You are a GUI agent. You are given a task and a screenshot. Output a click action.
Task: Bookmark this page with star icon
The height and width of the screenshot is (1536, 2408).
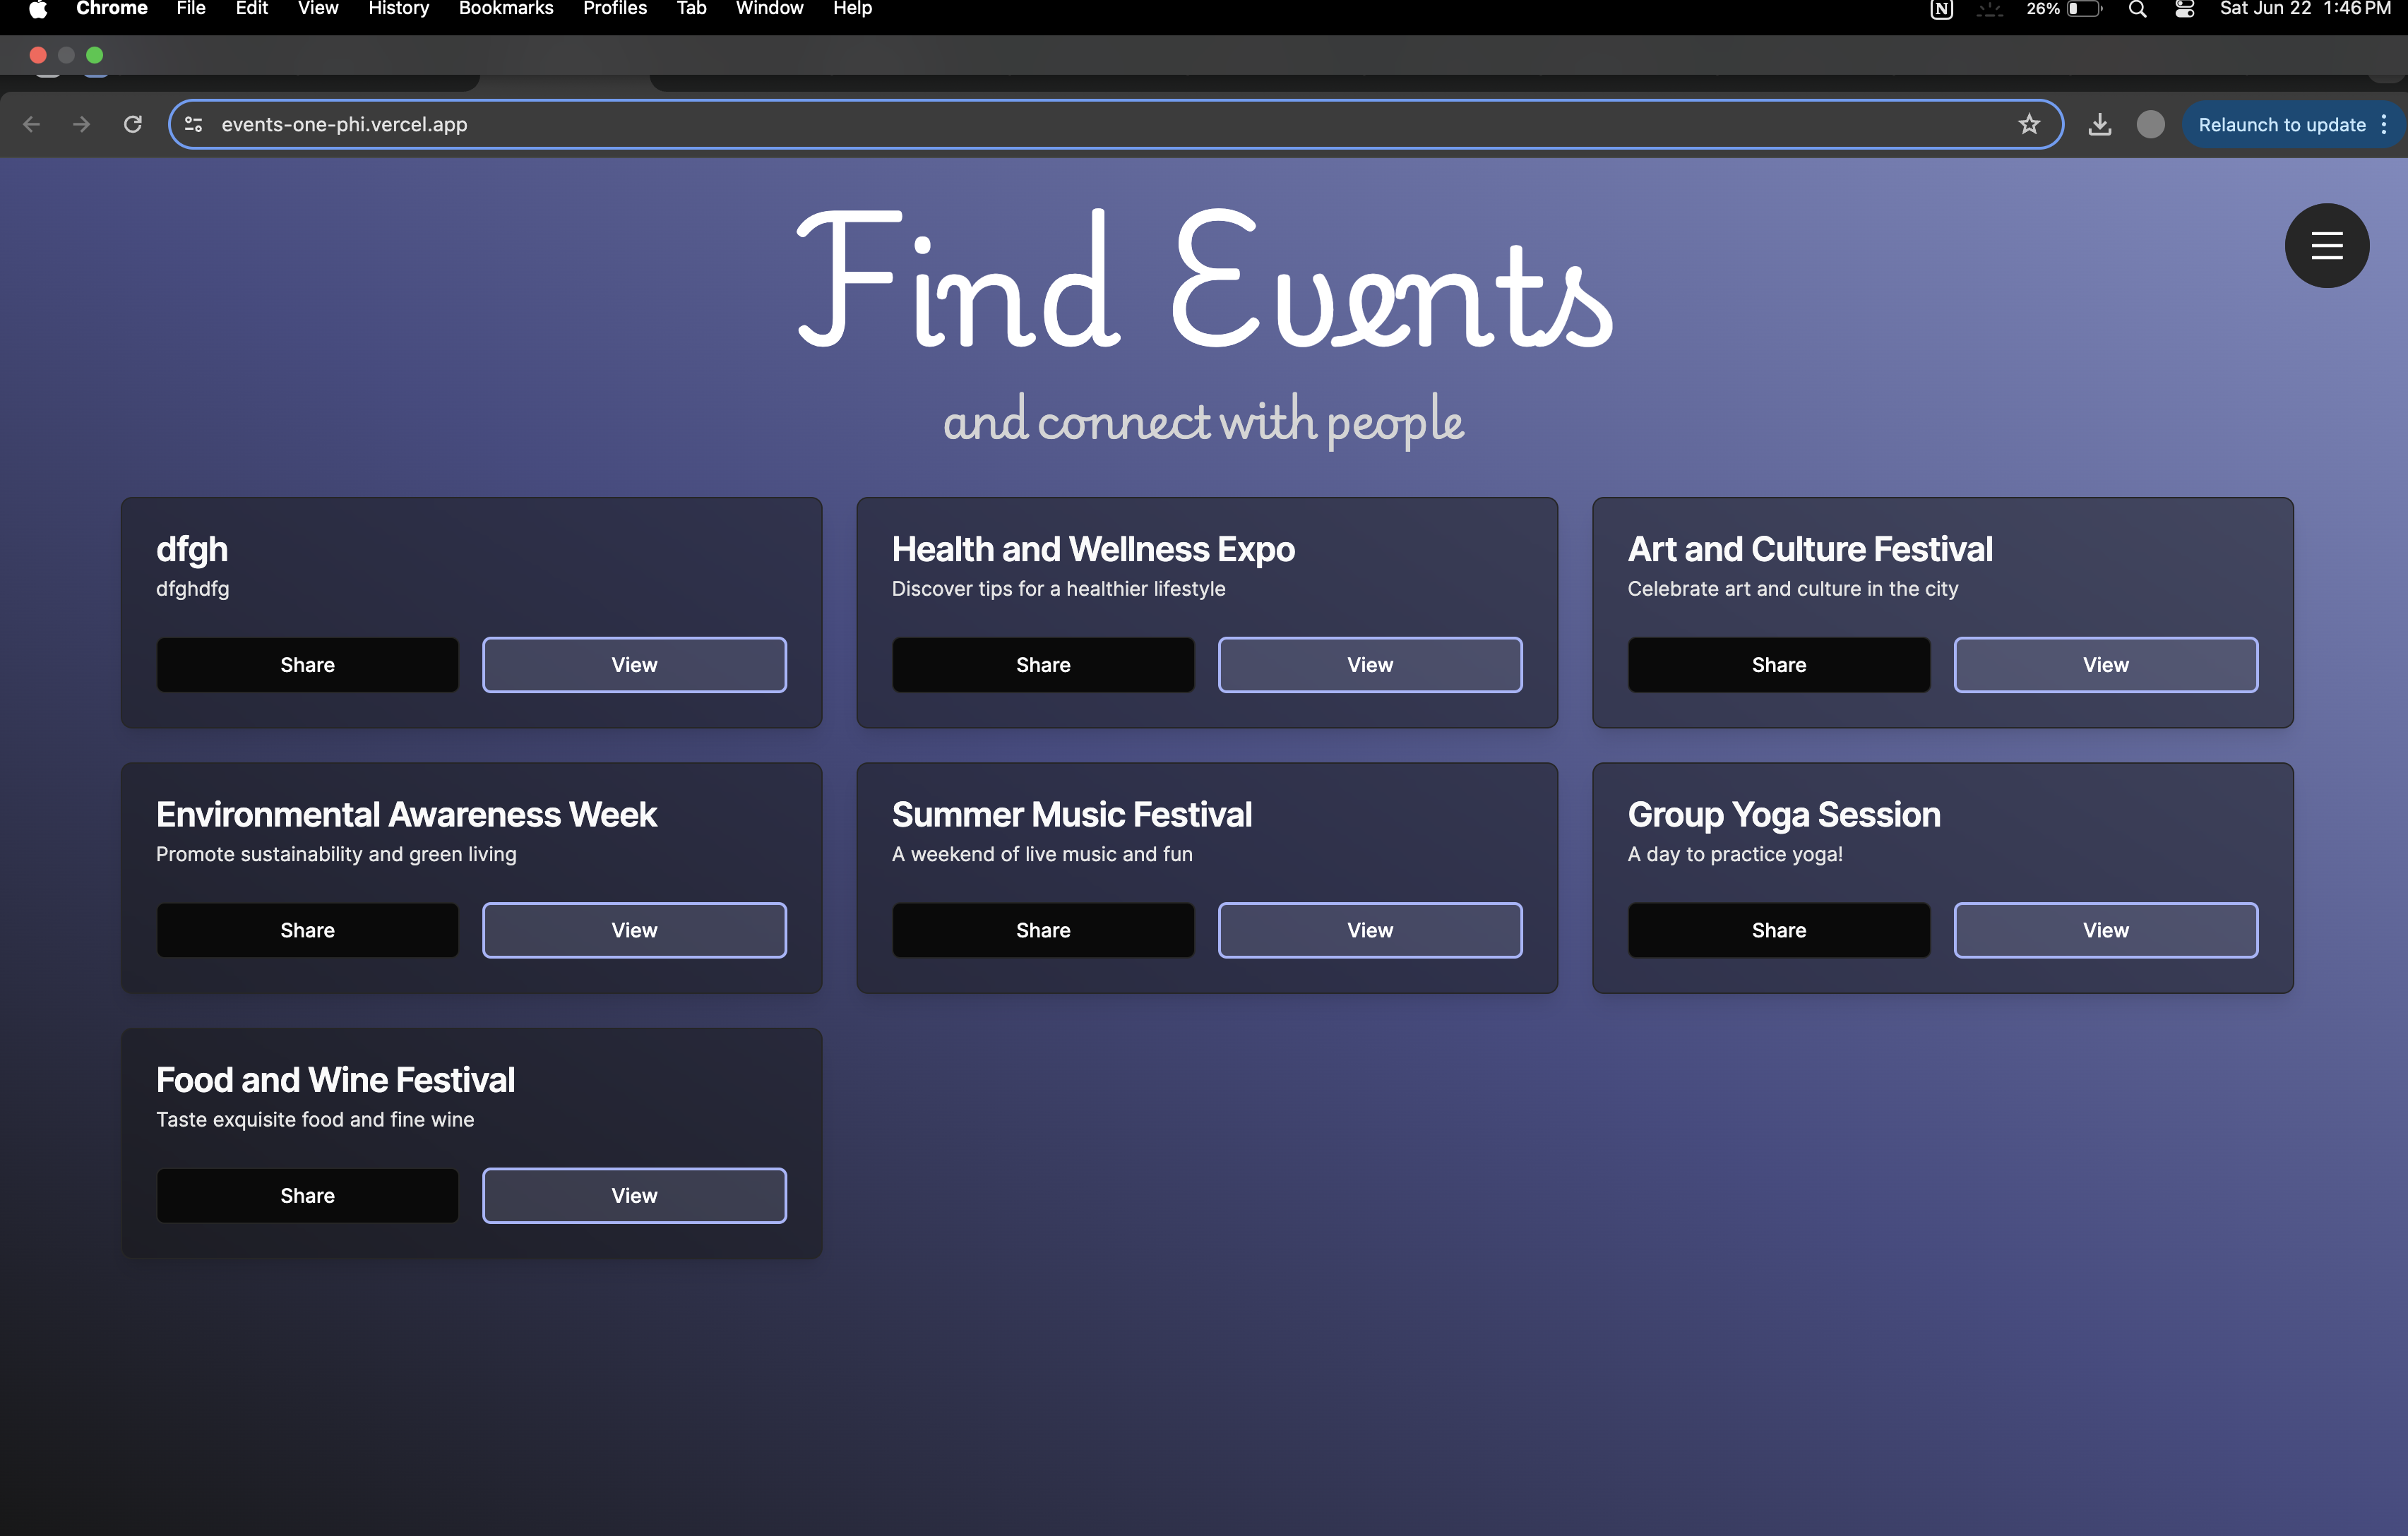coord(2028,124)
